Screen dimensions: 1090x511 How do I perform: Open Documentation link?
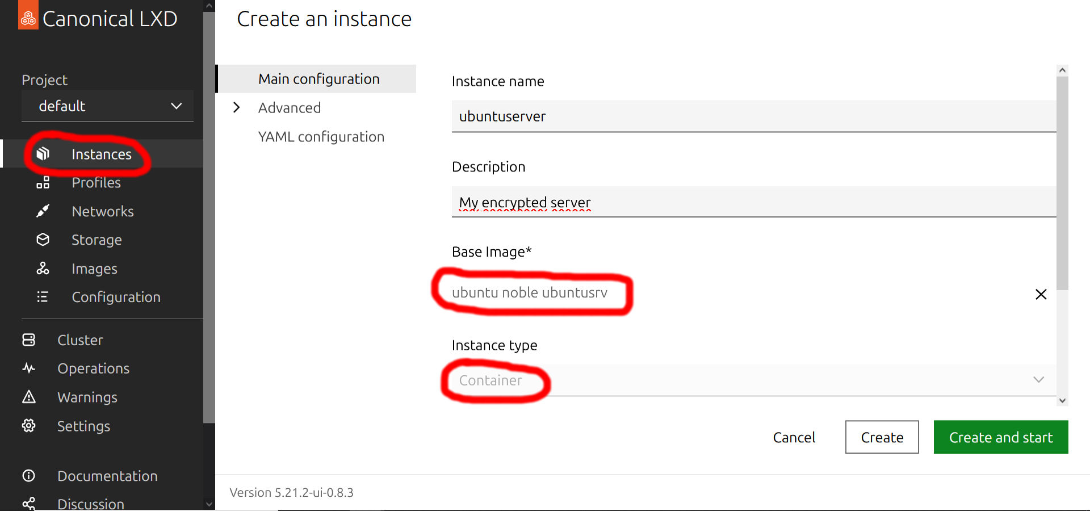(x=107, y=476)
